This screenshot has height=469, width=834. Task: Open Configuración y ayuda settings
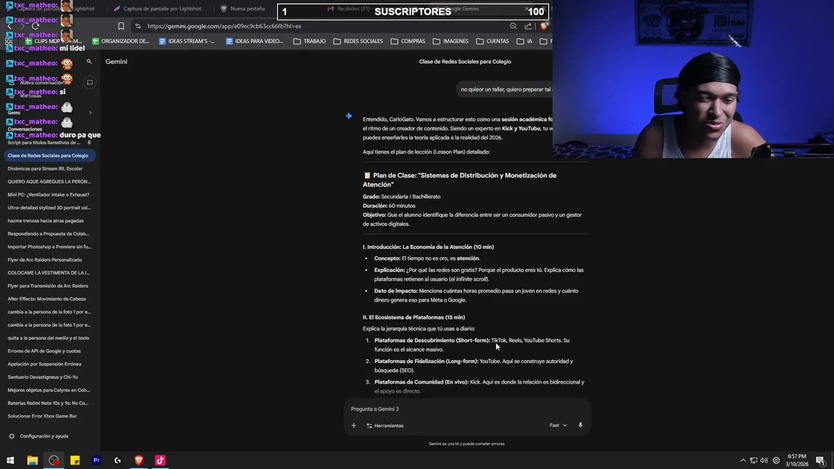point(38,436)
